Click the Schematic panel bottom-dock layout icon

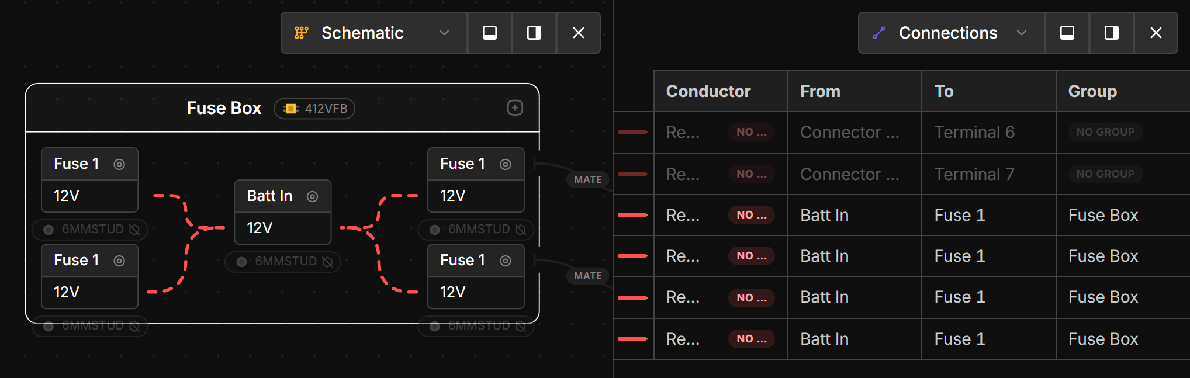tap(490, 33)
